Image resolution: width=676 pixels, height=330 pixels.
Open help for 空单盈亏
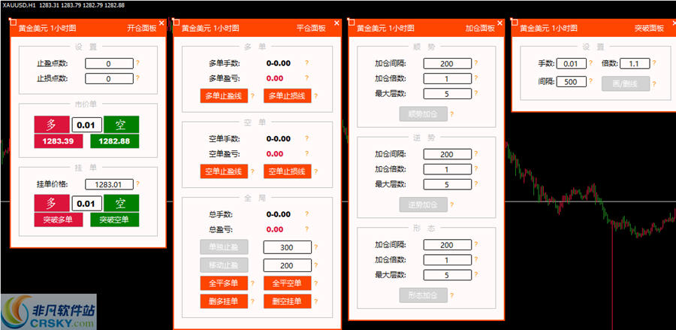click(307, 153)
